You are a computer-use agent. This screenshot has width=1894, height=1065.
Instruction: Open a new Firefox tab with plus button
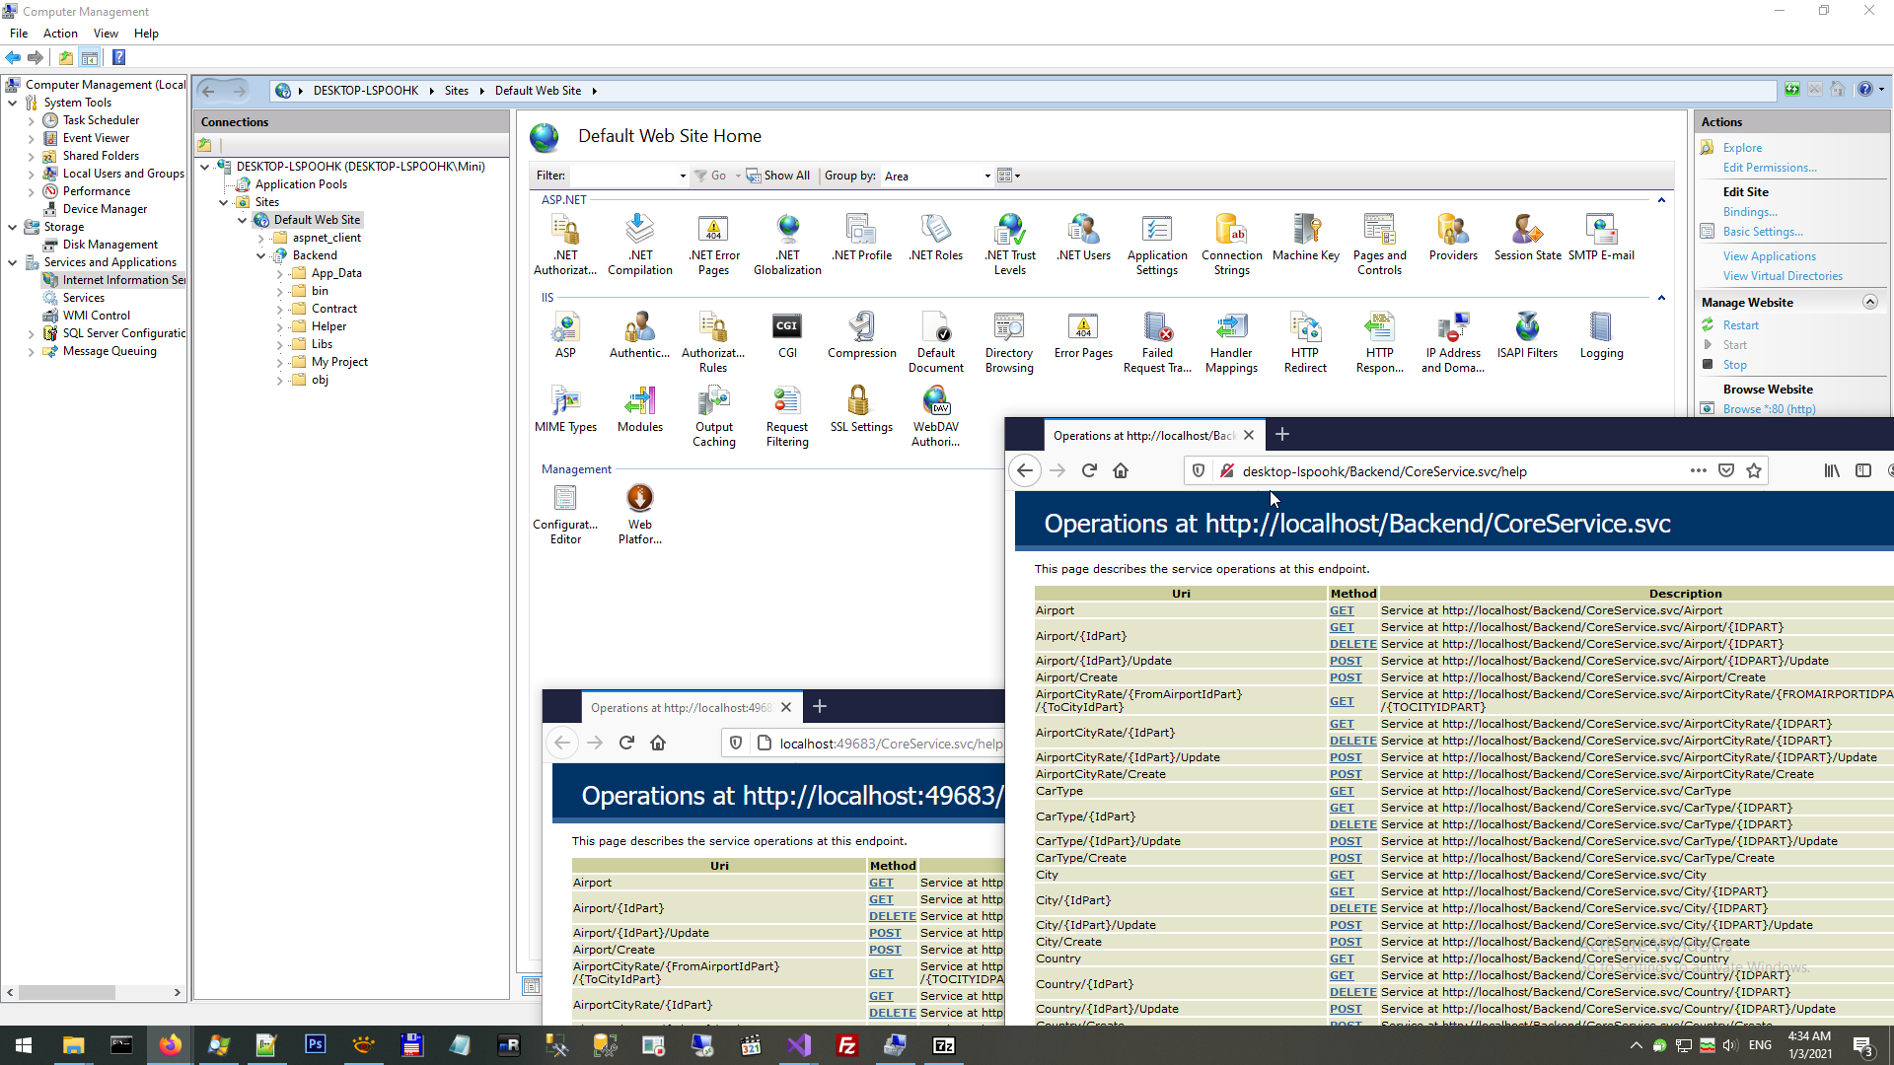click(x=1281, y=435)
